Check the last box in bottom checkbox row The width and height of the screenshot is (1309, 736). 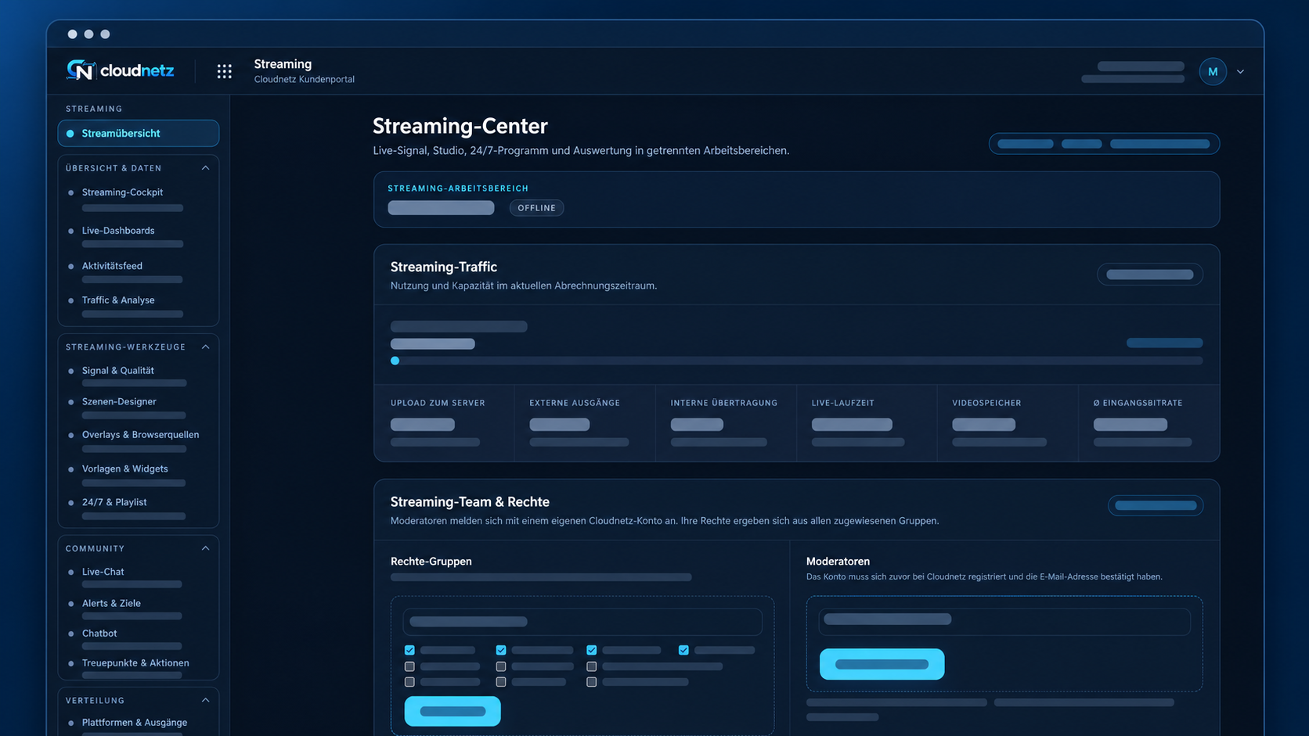pyautogui.click(x=592, y=682)
